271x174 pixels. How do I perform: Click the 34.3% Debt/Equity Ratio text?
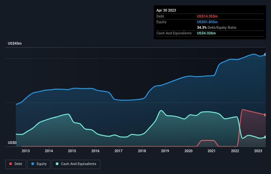217,27
